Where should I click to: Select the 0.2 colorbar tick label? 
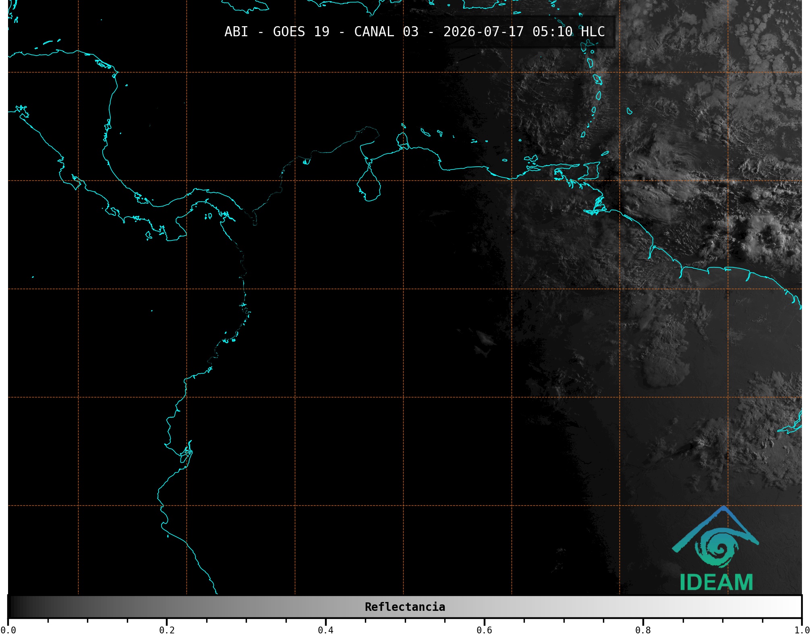coord(167,630)
